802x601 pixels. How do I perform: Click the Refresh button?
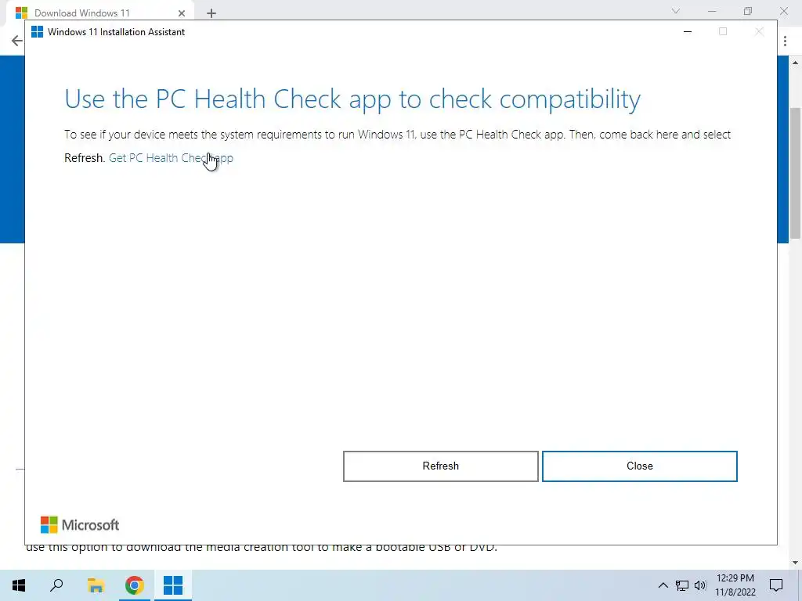[440, 466]
